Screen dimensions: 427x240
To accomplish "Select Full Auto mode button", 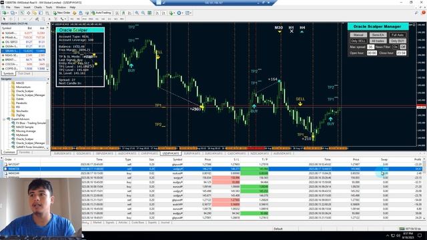I will 398,35.
